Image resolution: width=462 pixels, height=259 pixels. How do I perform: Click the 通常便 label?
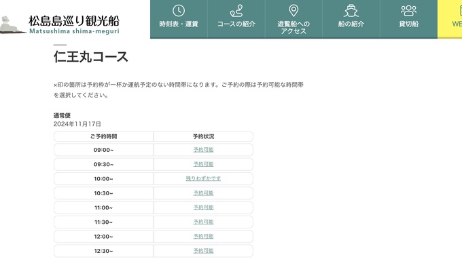[x=62, y=115]
